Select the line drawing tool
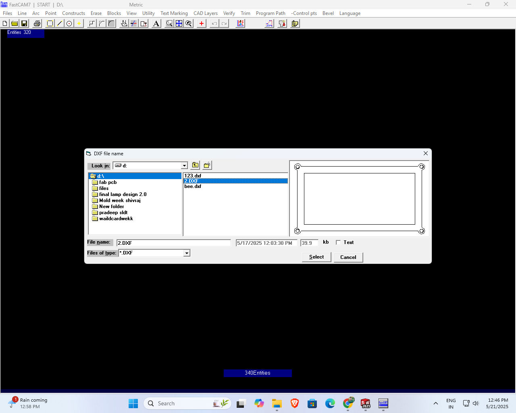The height and width of the screenshot is (413, 516). 60,23
